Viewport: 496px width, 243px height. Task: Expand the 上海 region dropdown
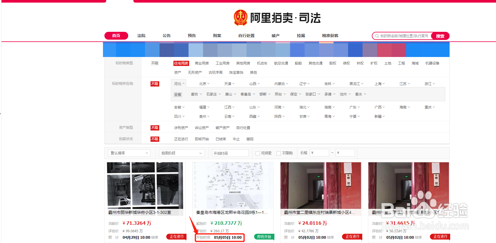[x=379, y=84]
